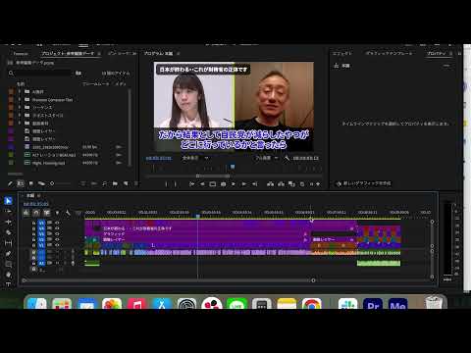Click the 名前 column header
Viewport: 471px width, 353px height.
coord(21,84)
